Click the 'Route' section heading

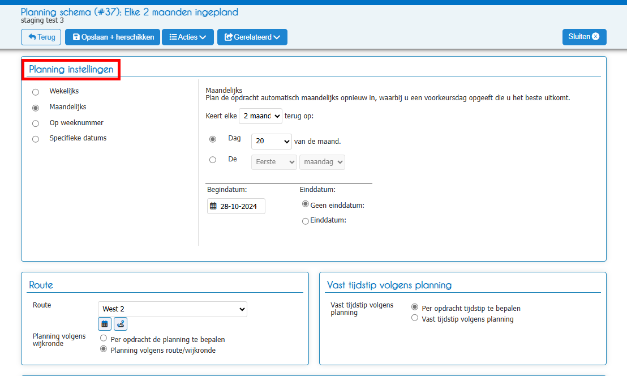pos(41,285)
